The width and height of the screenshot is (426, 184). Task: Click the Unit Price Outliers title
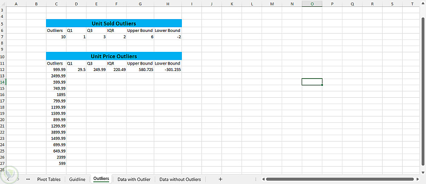[x=114, y=56]
